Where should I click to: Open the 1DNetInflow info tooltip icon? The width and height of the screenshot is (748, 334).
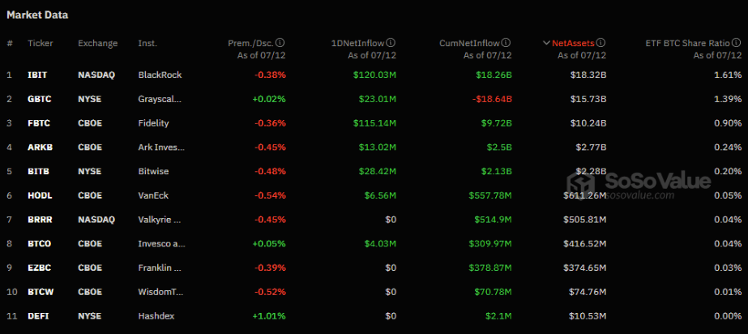point(391,43)
